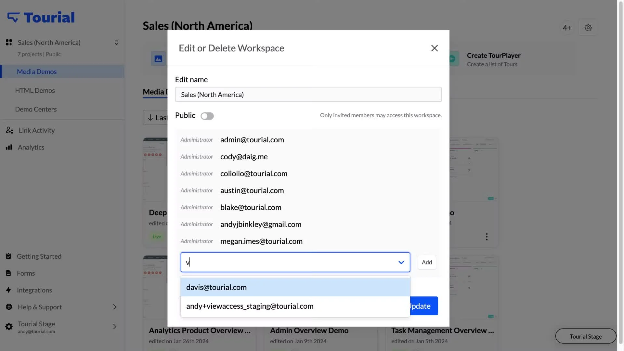Select megan.imes@tourial.com in member list

pos(261,241)
